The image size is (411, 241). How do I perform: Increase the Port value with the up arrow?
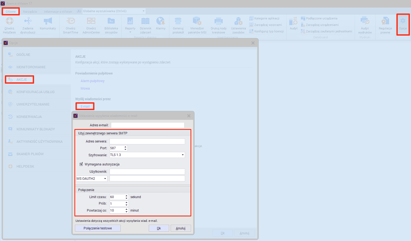tap(126, 147)
